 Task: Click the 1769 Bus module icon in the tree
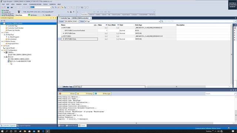point(6,52)
